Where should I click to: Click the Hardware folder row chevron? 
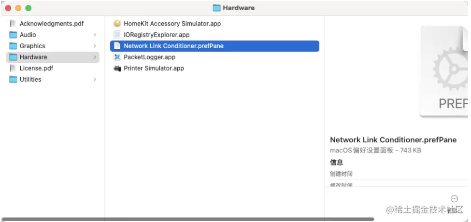pos(95,57)
